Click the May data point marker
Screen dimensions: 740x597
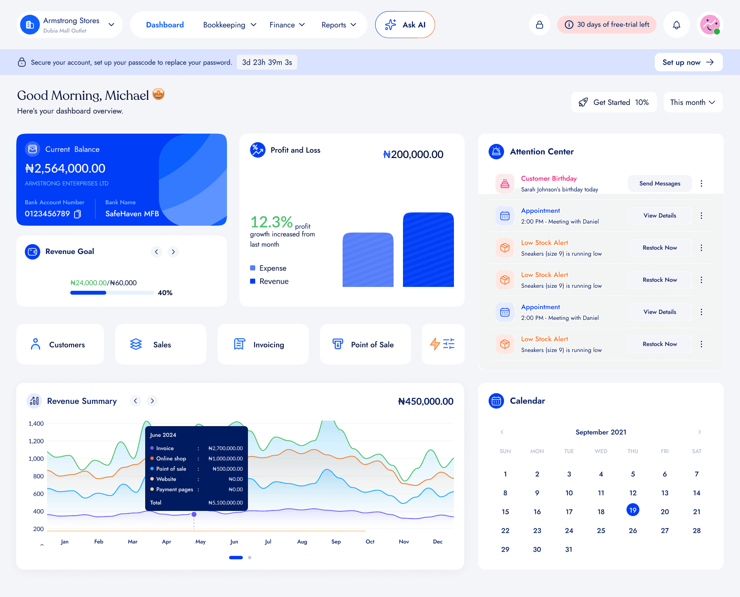click(x=194, y=514)
